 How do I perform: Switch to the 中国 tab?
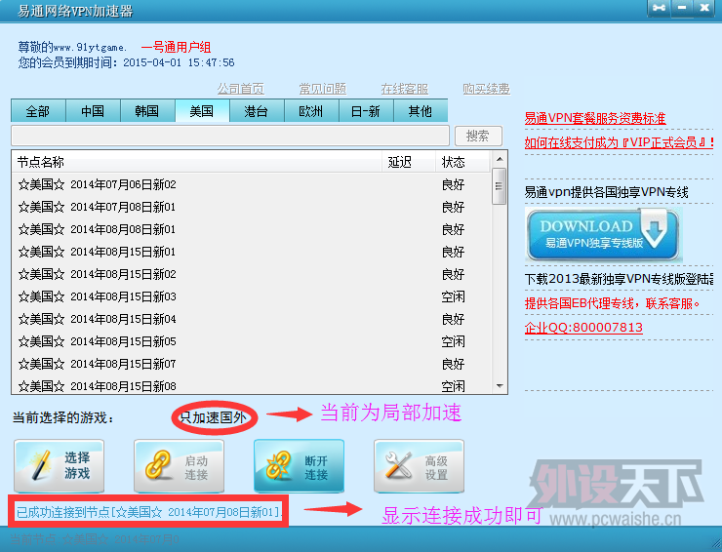[93, 111]
